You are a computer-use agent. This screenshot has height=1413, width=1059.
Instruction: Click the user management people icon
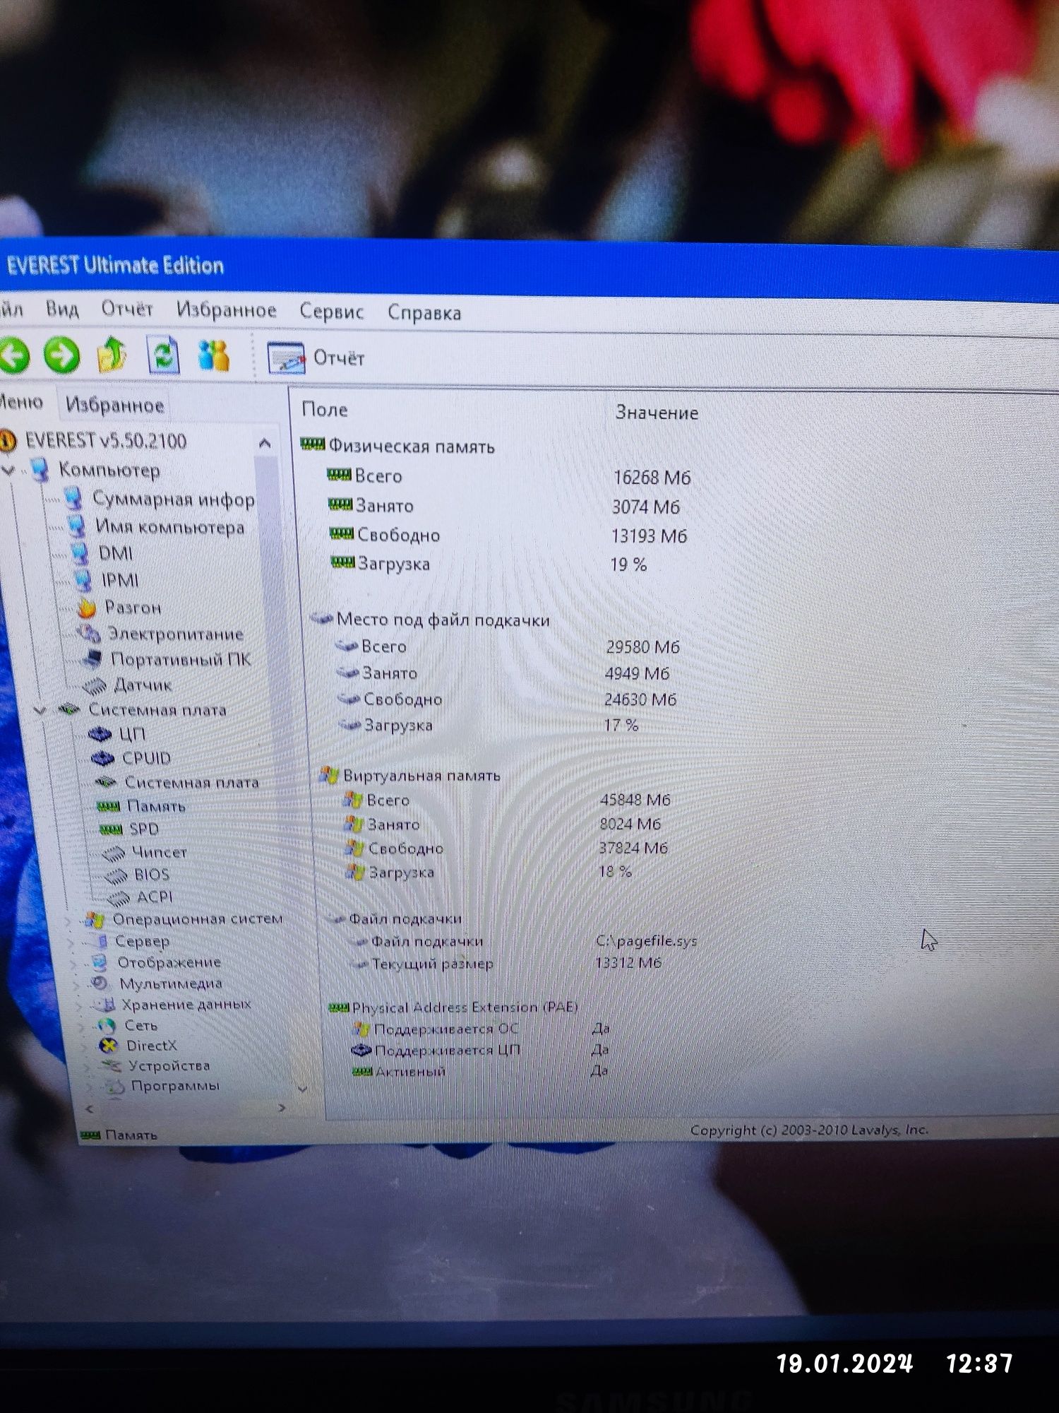(x=214, y=355)
